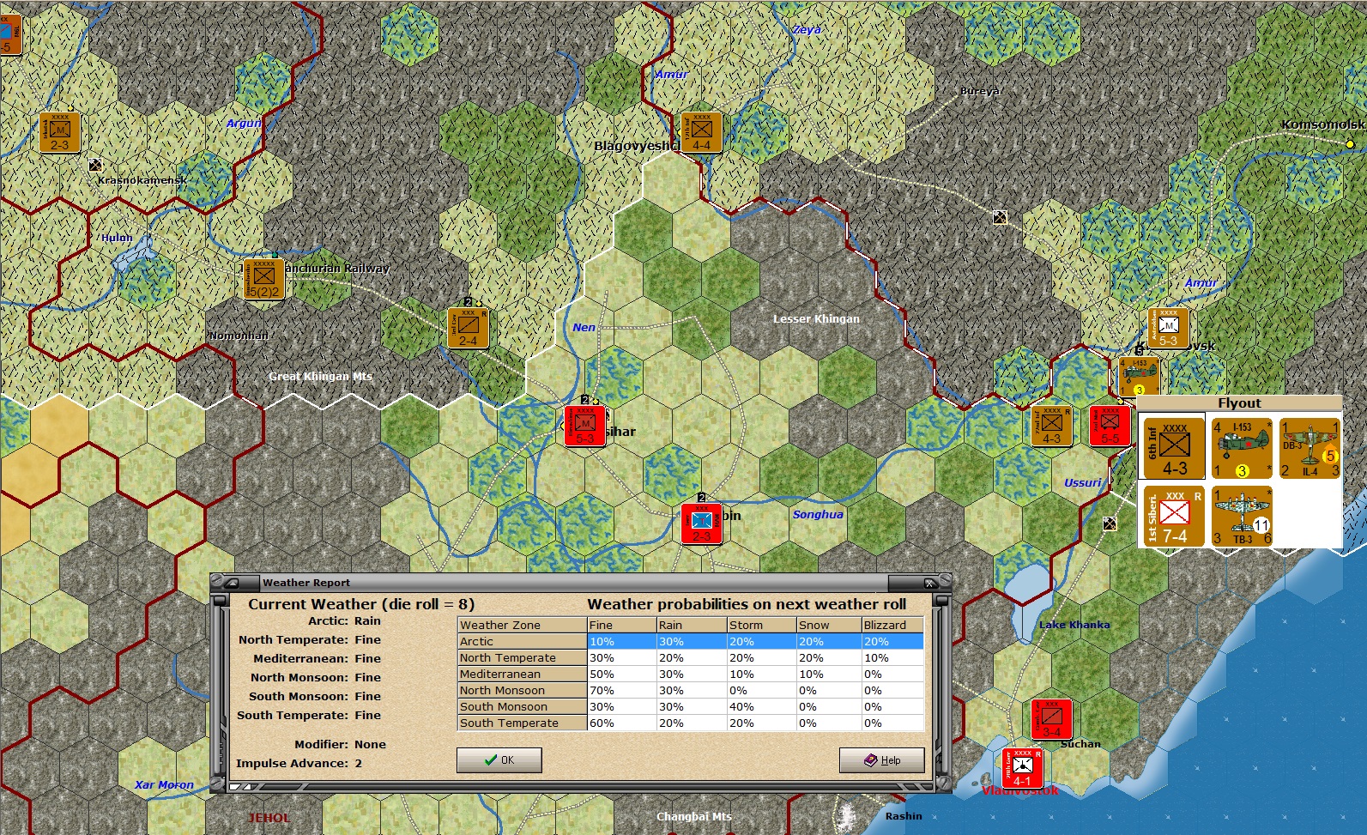This screenshot has height=835, width=1367.
Task: Click the Komsomolsk city dot
Action: coord(1350,144)
